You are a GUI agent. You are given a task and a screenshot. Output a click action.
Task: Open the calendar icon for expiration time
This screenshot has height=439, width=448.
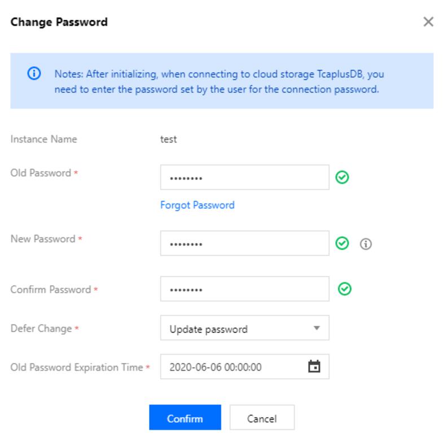[314, 367]
